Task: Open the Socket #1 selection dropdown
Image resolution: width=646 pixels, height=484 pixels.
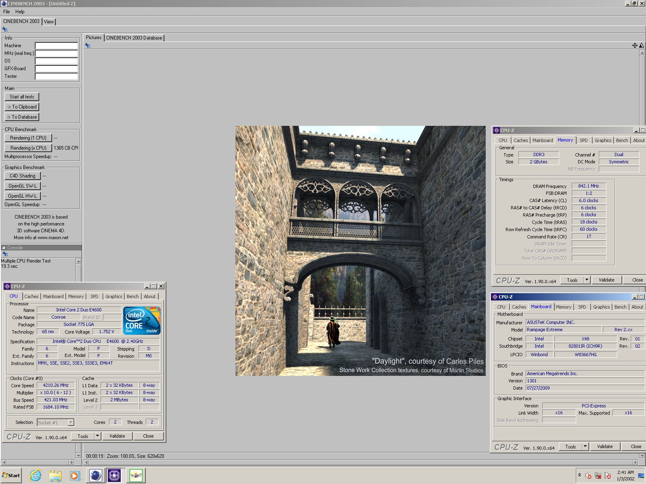Action: click(71, 422)
